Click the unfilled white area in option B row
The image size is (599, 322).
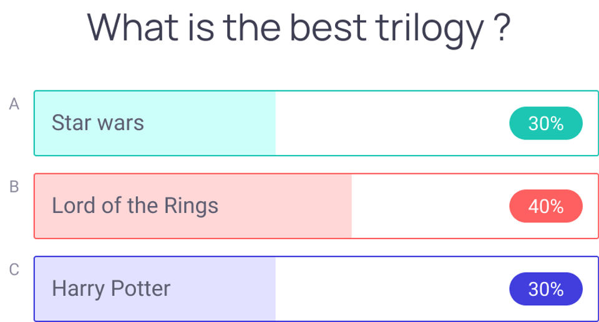click(x=429, y=206)
